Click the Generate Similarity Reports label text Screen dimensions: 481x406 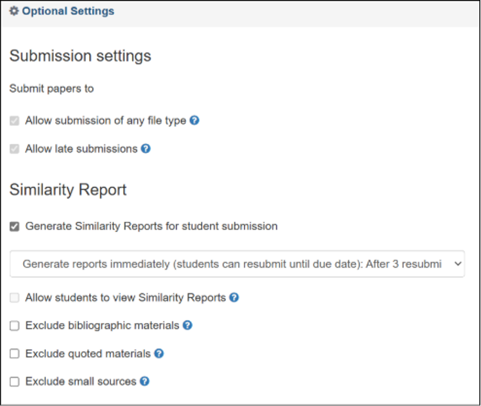coord(152,226)
